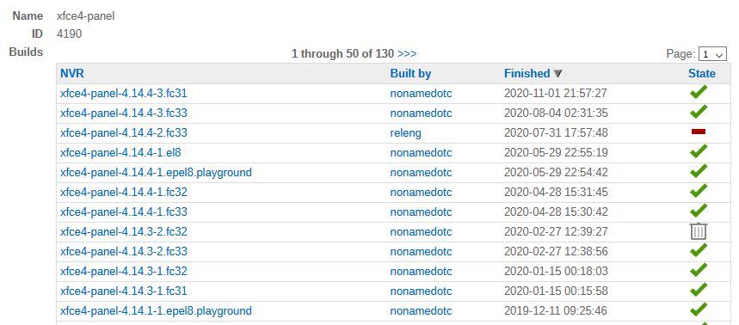Viewport: 739px width, 325px height.
Task: Sort by Finished column header text
Action: click(x=527, y=73)
